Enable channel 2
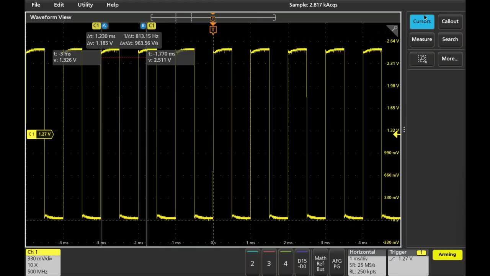Screen dimensions: 490x276 [253, 263]
